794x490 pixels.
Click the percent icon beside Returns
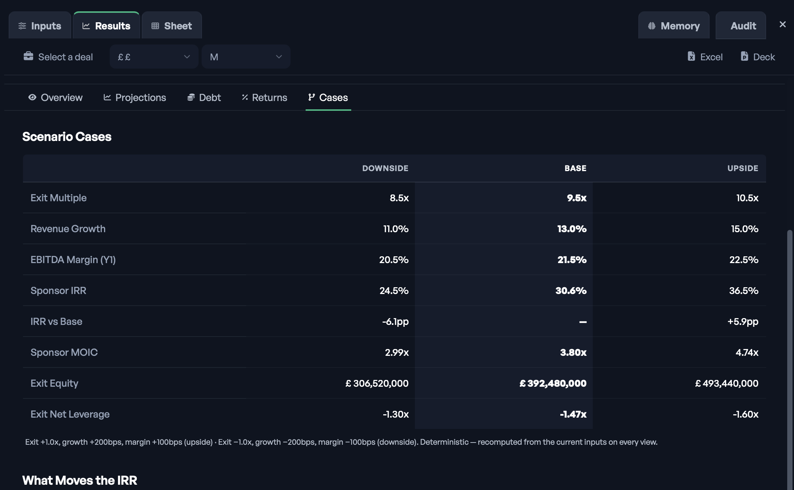245,97
